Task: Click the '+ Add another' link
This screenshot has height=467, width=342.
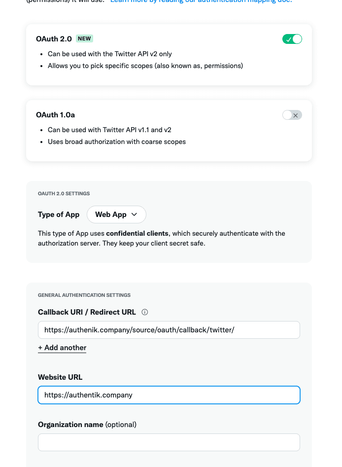Action: (62, 348)
